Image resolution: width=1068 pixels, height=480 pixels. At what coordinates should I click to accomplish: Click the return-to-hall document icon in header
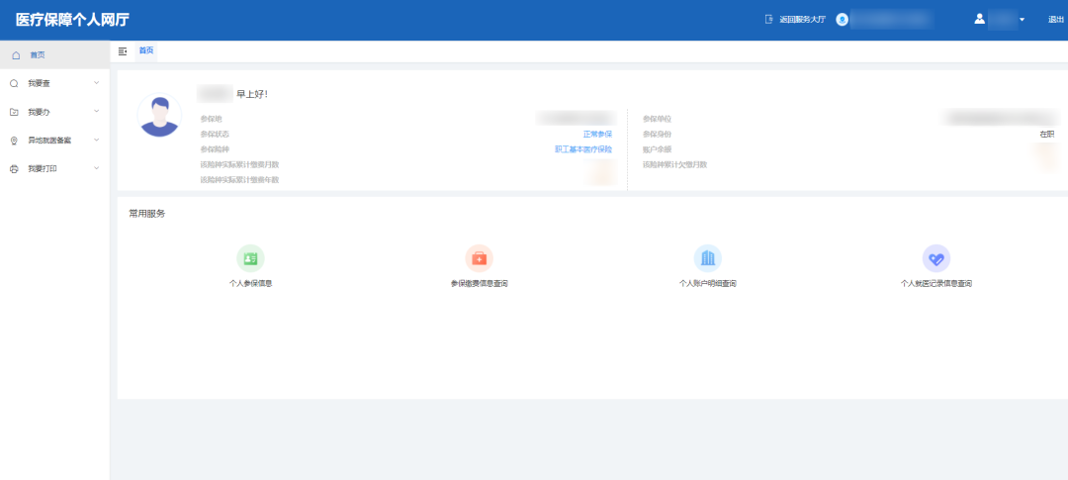pyautogui.click(x=769, y=19)
